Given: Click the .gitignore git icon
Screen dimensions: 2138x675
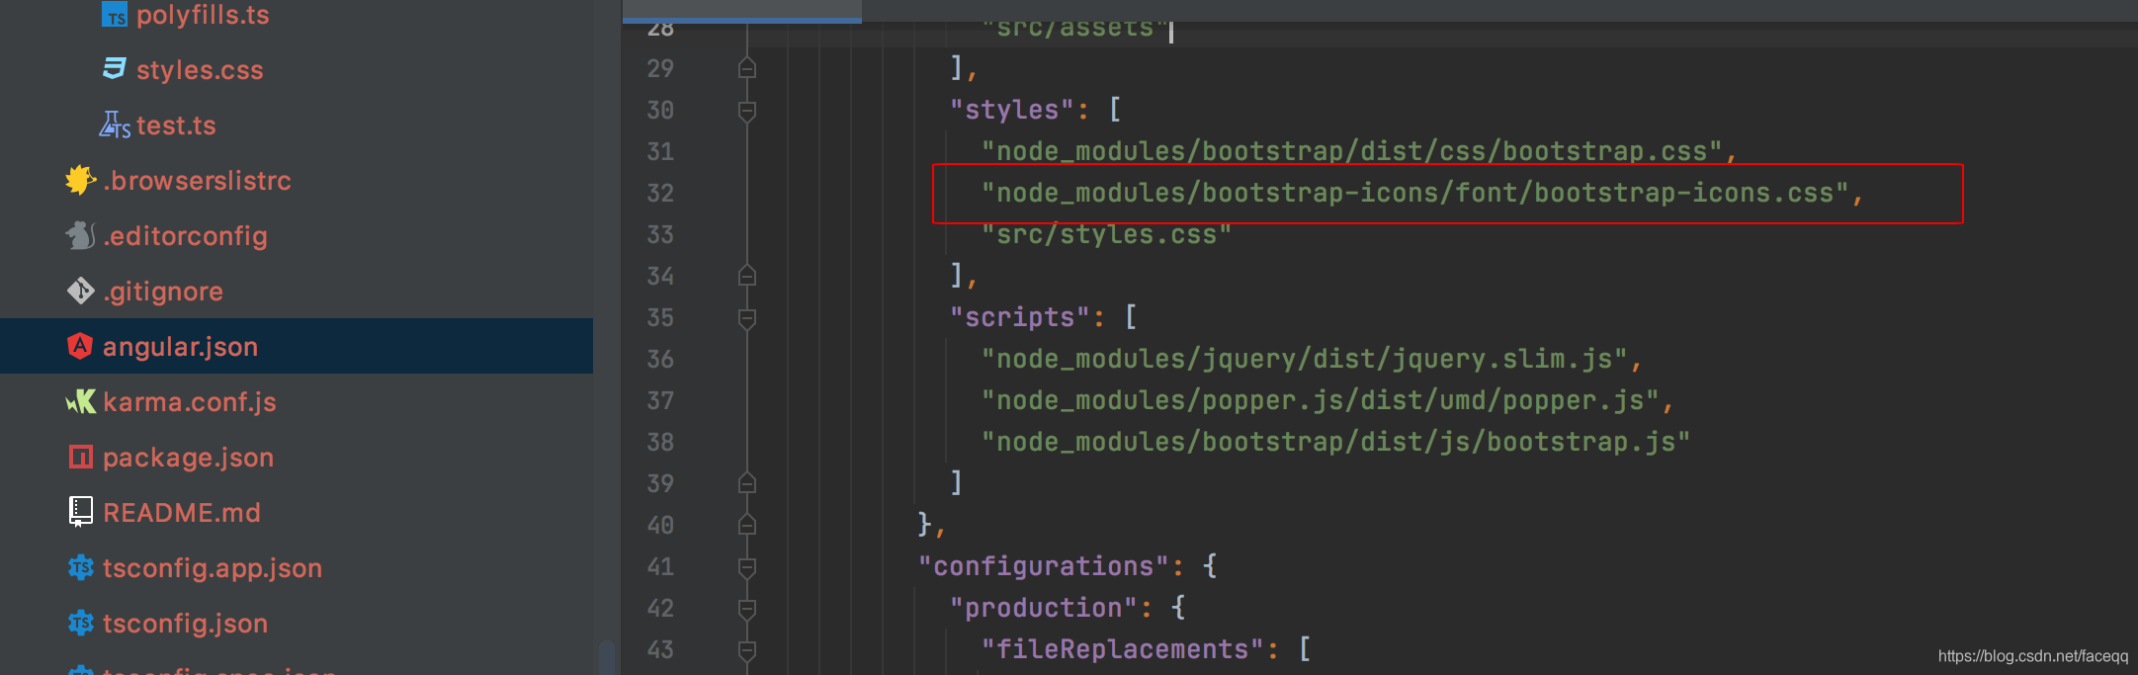Looking at the screenshot, I should pos(80,291).
